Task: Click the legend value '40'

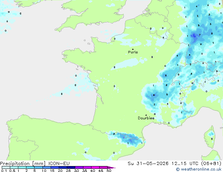Action: [93, 171]
